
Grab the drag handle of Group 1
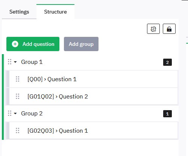point(10,62)
